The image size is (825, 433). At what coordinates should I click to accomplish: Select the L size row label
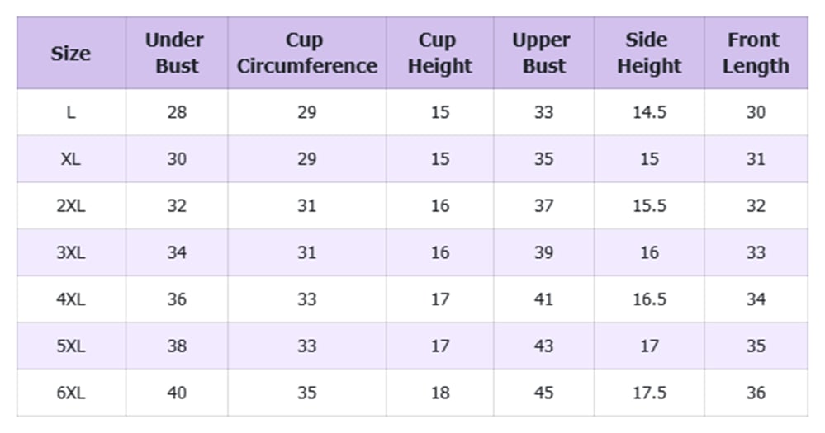tap(71, 112)
